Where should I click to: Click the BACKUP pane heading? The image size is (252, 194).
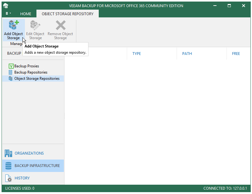click(x=14, y=53)
